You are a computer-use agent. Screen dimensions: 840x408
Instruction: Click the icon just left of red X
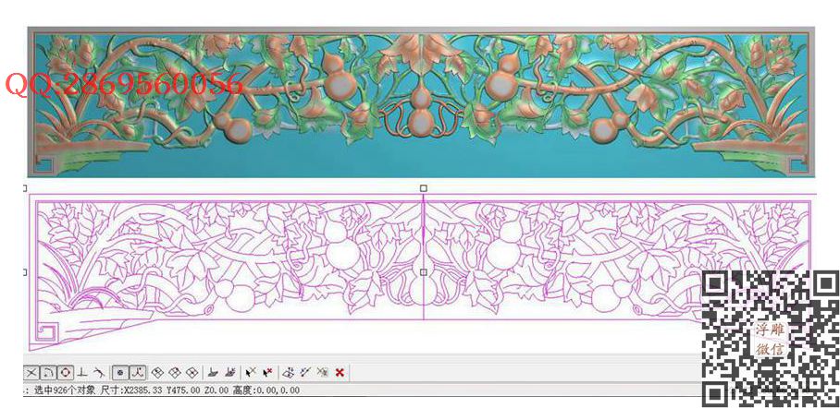[322, 372]
